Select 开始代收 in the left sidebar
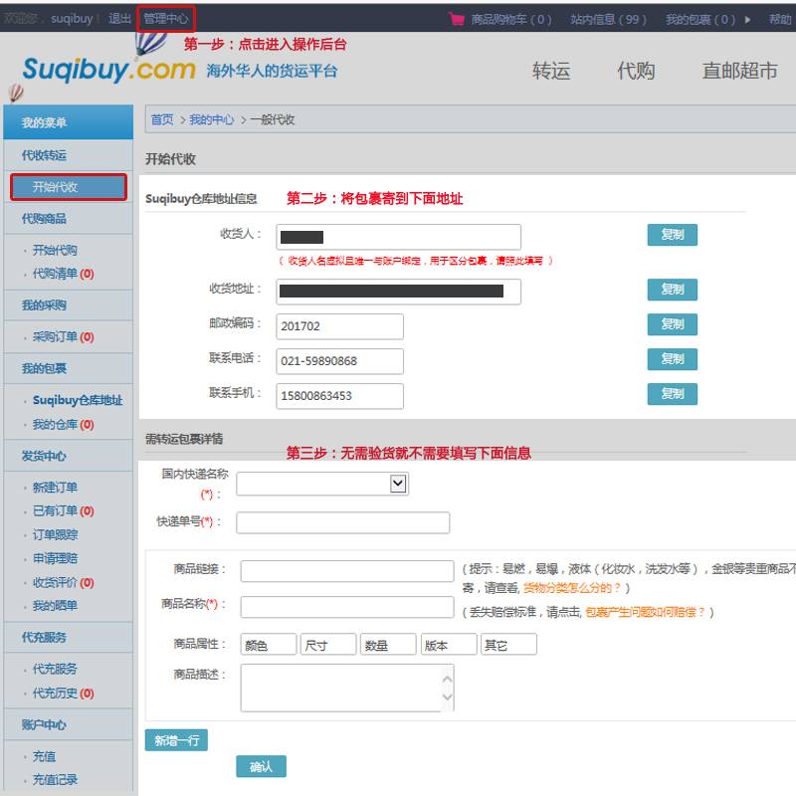This screenshot has width=796, height=796. (x=69, y=187)
